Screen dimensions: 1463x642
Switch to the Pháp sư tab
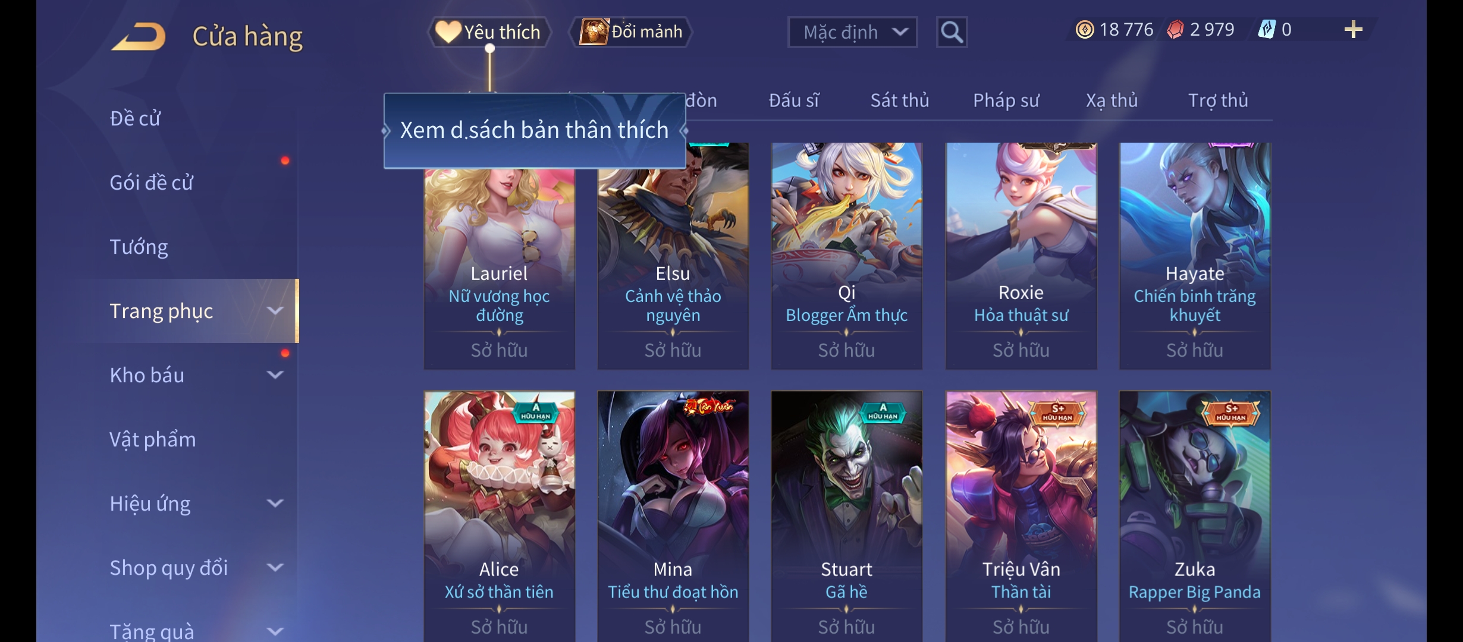click(1006, 100)
